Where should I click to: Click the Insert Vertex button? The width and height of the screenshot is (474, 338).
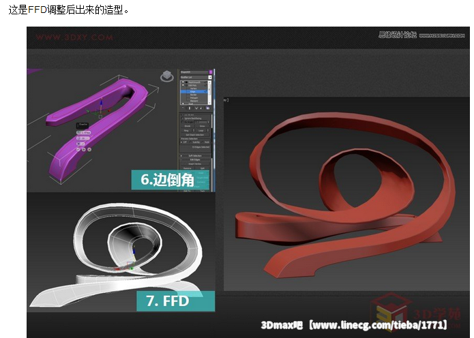[x=195, y=164]
